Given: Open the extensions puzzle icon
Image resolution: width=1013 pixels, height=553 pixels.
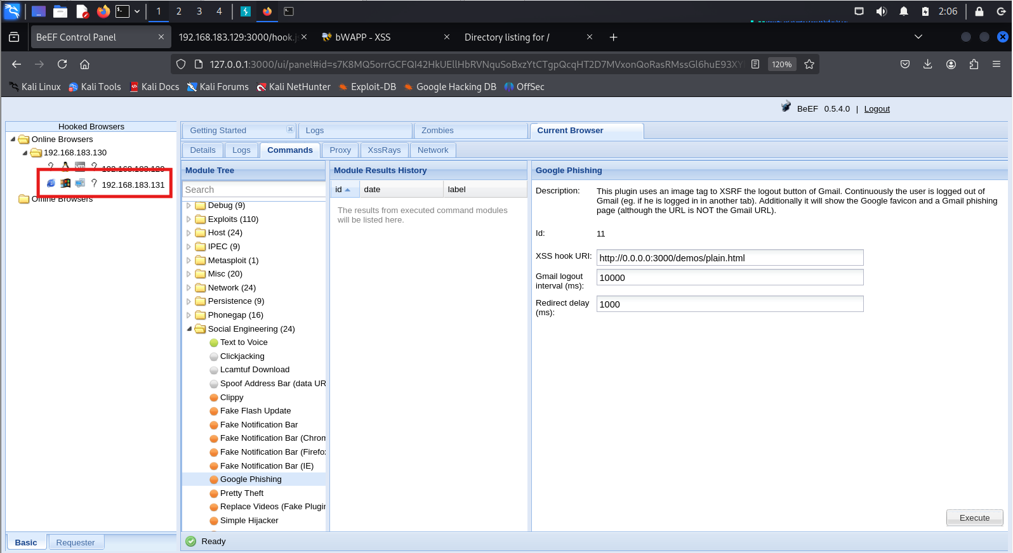Looking at the screenshot, I should pos(974,64).
